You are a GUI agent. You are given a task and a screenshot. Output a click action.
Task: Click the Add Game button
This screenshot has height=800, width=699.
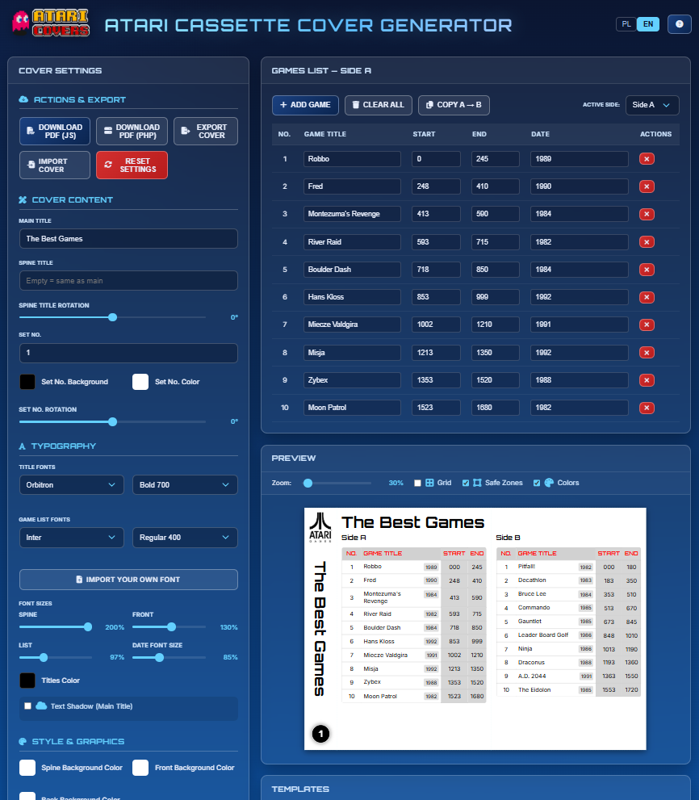305,105
